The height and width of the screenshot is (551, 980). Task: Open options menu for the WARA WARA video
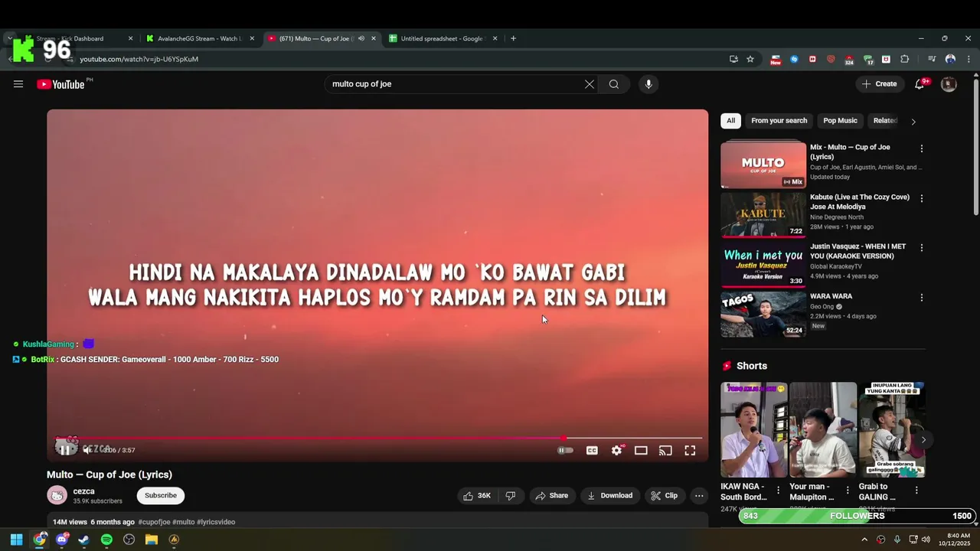921,298
